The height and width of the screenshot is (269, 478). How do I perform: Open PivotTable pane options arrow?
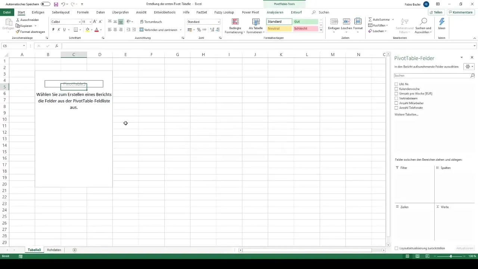click(462, 58)
